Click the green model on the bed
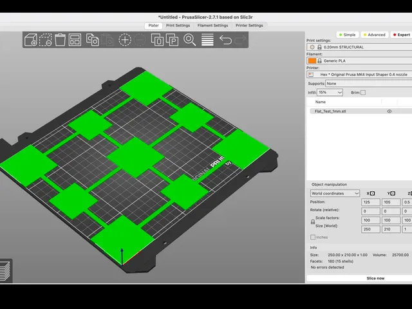 (136, 157)
